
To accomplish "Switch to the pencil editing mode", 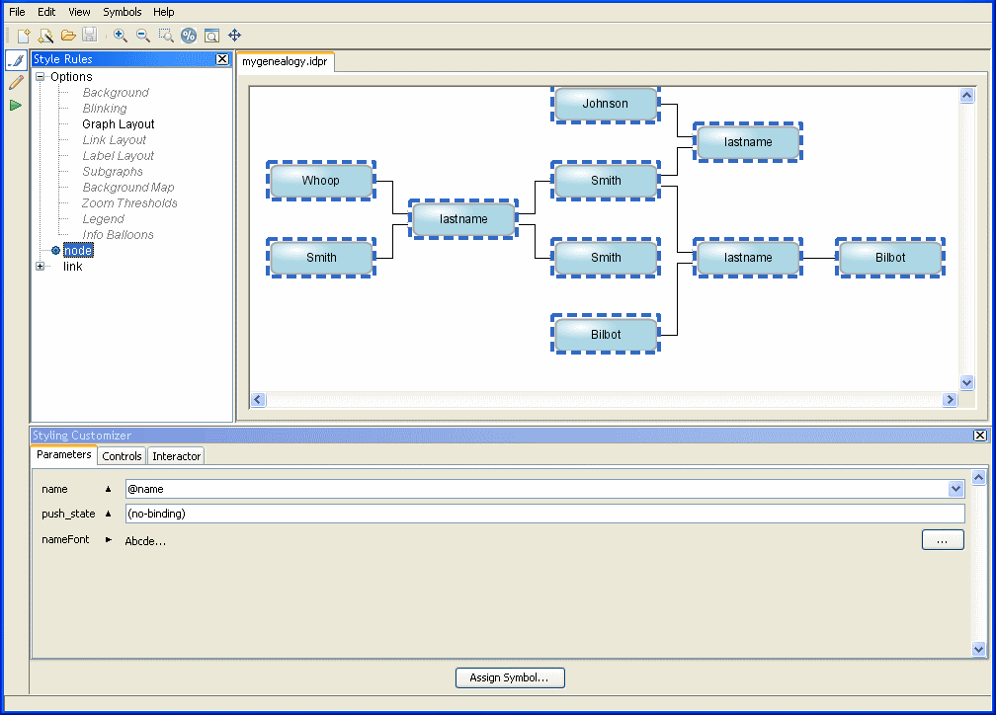I will click(16, 83).
